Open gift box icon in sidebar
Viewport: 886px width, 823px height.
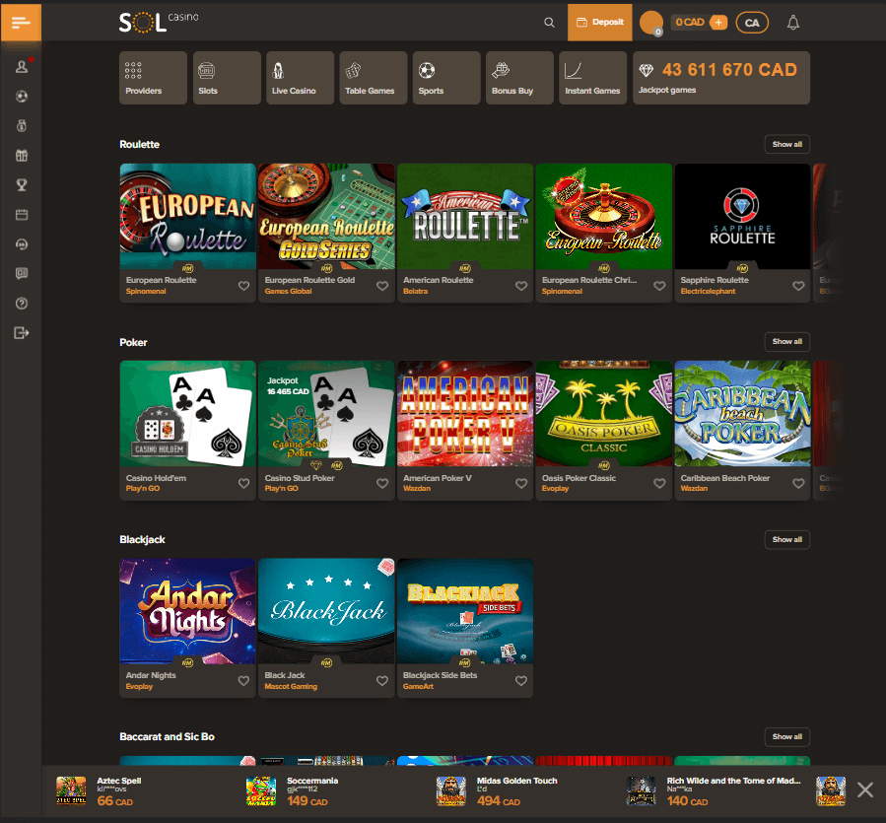(22, 156)
